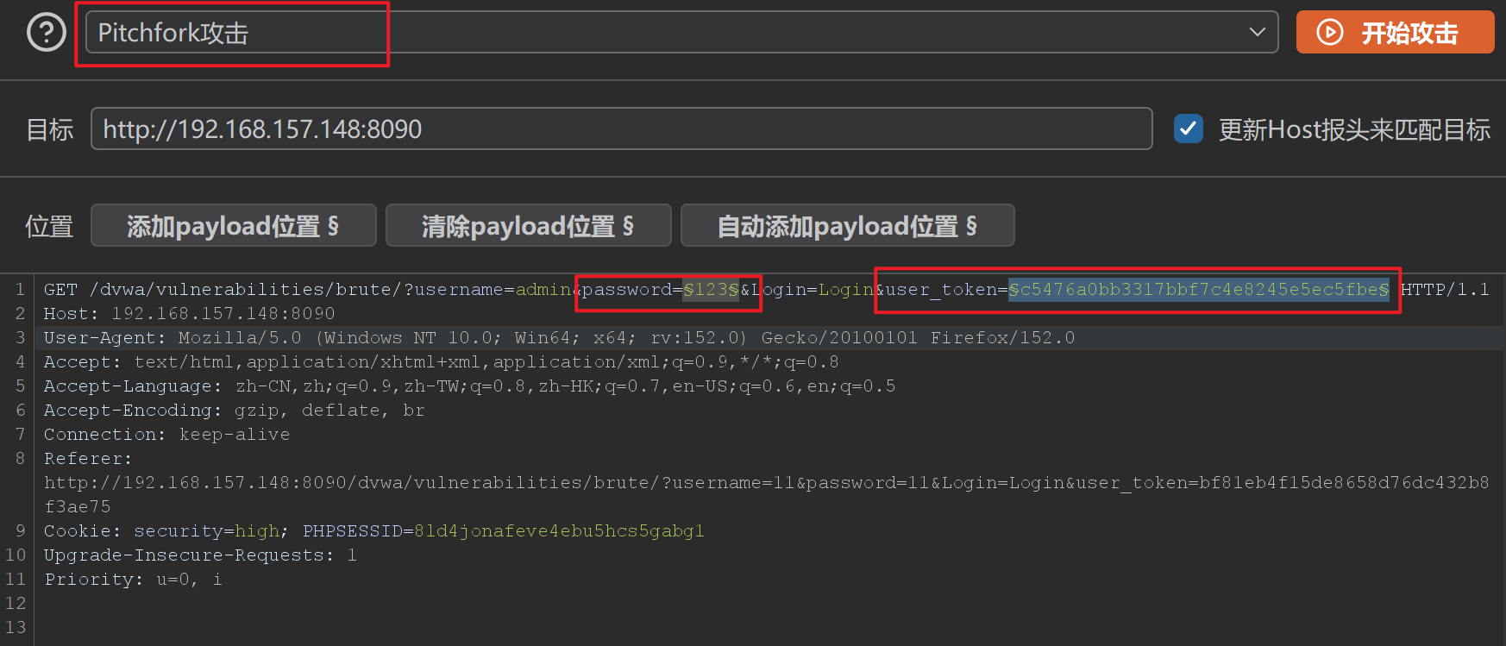This screenshot has width=1506, height=646.
Task: Click the help question mark icon
Action: point(47,33)
